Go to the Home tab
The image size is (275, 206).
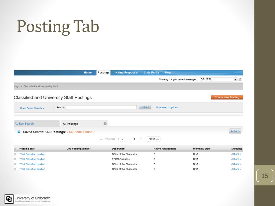tap(88, 73)
